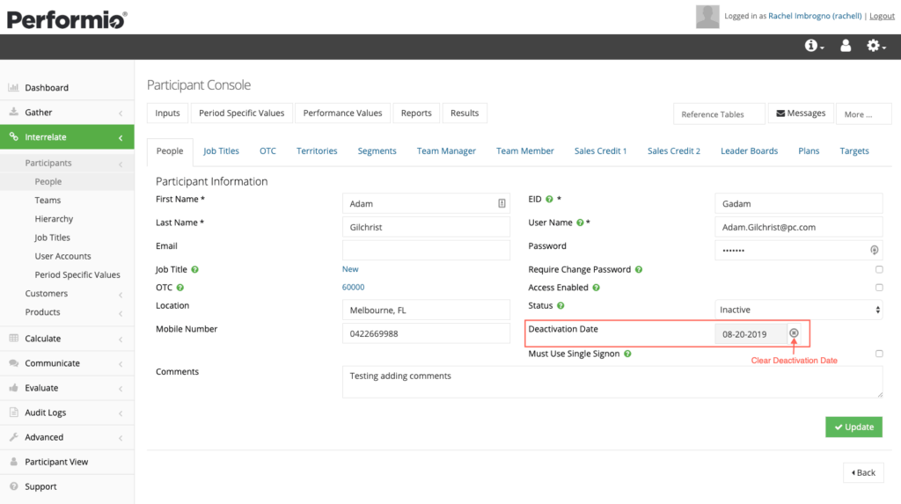Collapse the Interrelate sidebar section chevron
This screenshot has width=901, height=504.
click(x=121, y=137)
